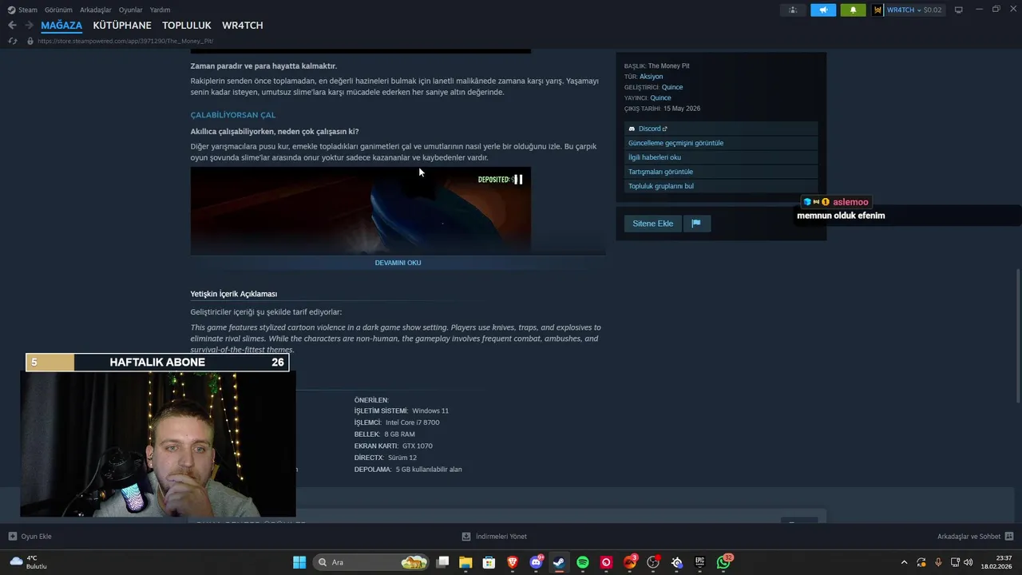Switch to the TOPLULUK tab
Screen dimensions: 1022x575
pyautogui.click(x=187, y=26)
